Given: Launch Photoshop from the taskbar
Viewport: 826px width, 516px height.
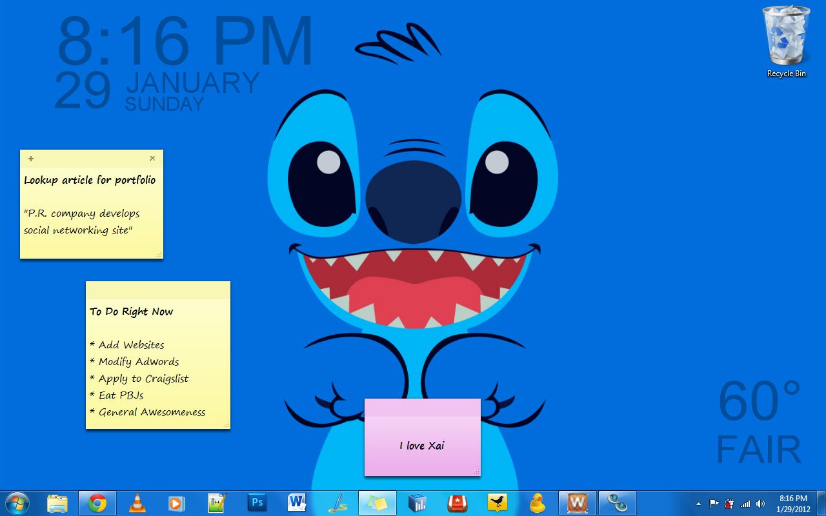Looking at the screenshot, I should click(257, 502).
